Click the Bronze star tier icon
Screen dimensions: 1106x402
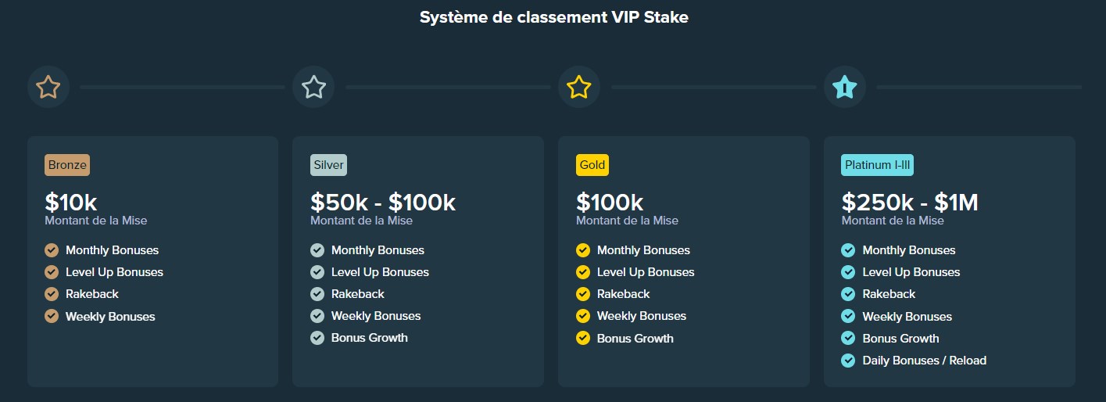[48, 87]
